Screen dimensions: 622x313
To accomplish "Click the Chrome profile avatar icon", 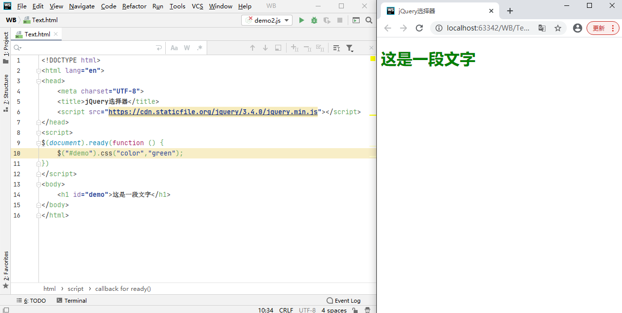I will [578, 28].
